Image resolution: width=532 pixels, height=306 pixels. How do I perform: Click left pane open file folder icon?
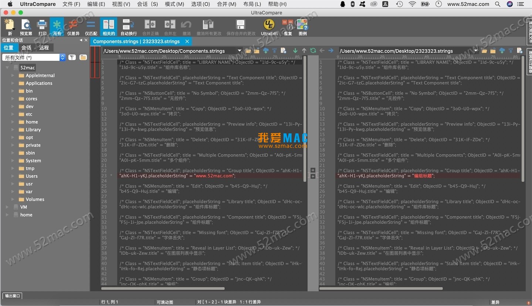click(x=248, y=51)
